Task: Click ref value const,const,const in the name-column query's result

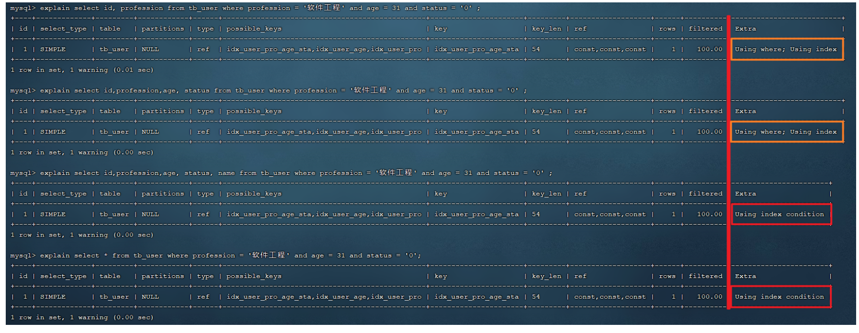Action: pyautogui.click(x=610, y=215)
